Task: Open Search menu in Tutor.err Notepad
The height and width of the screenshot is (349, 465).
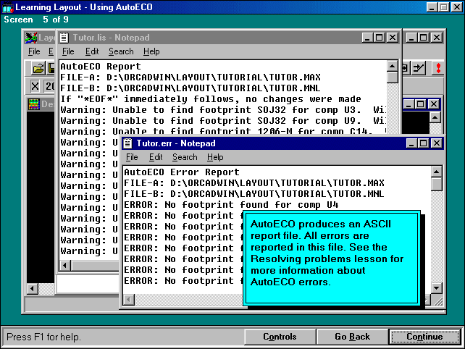Action: [x=185, y=157]
